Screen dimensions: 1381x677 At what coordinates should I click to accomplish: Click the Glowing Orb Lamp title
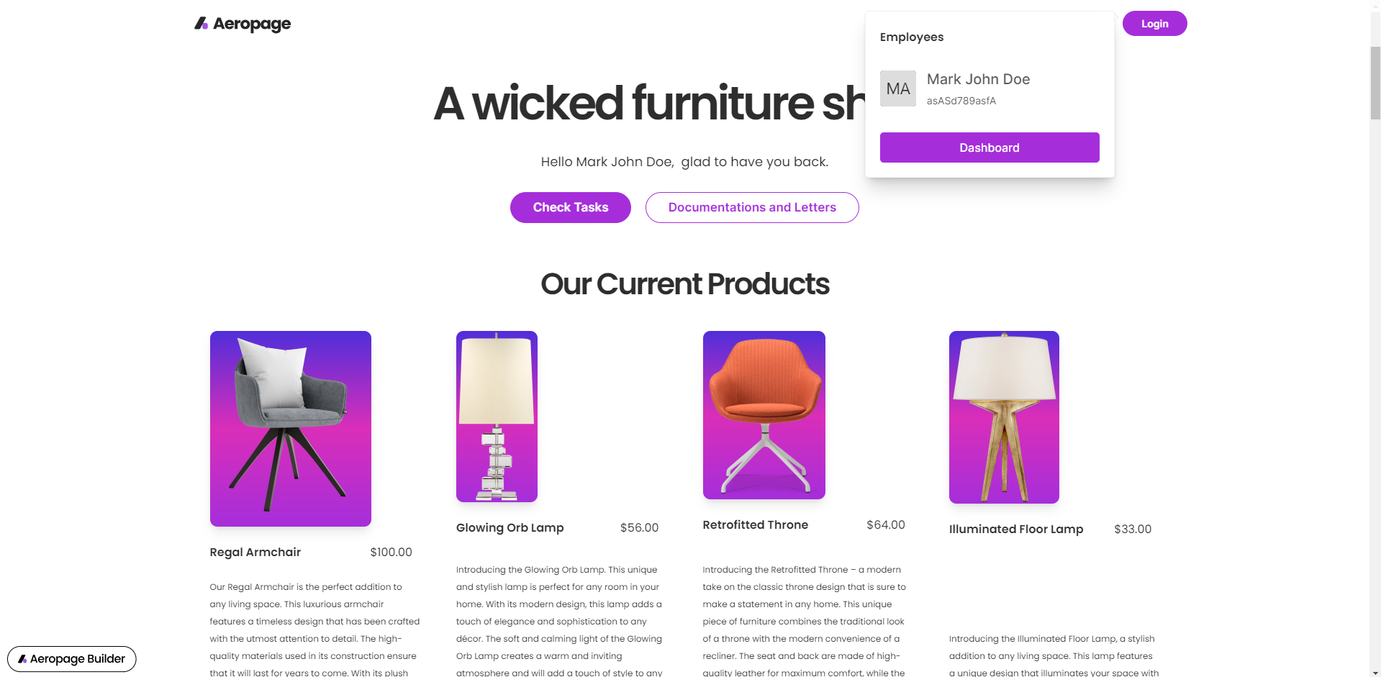coord(510,527)
